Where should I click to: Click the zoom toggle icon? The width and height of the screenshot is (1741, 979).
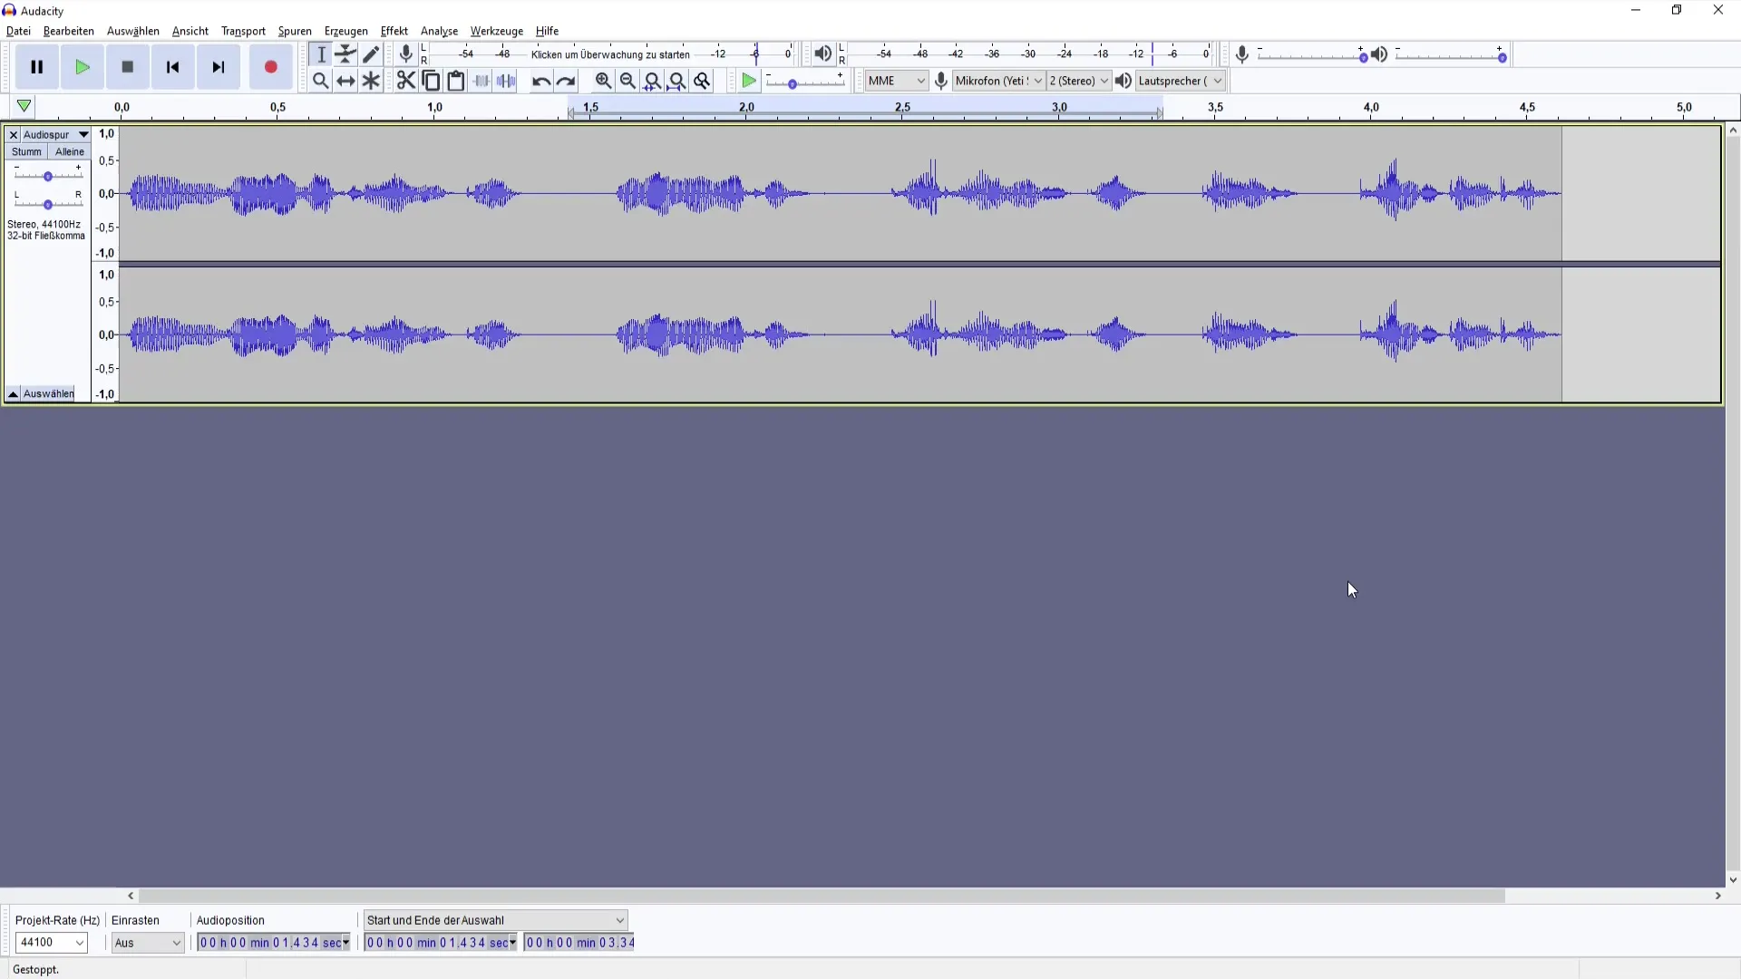pyautogui.click(x=702, y=81)
